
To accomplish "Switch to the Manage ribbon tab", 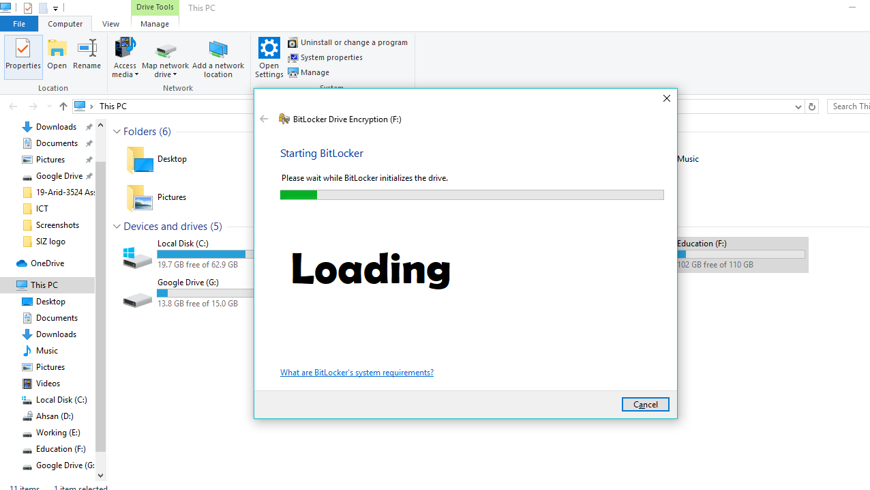I will tap(155, 23).
